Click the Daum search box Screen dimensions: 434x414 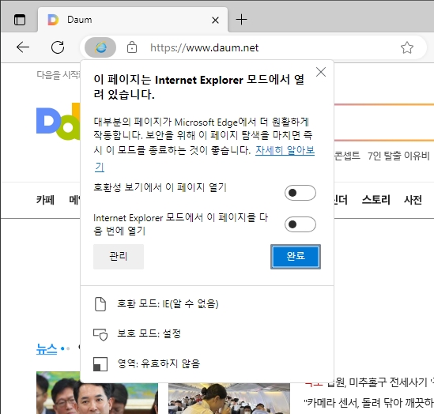(384, 122)
